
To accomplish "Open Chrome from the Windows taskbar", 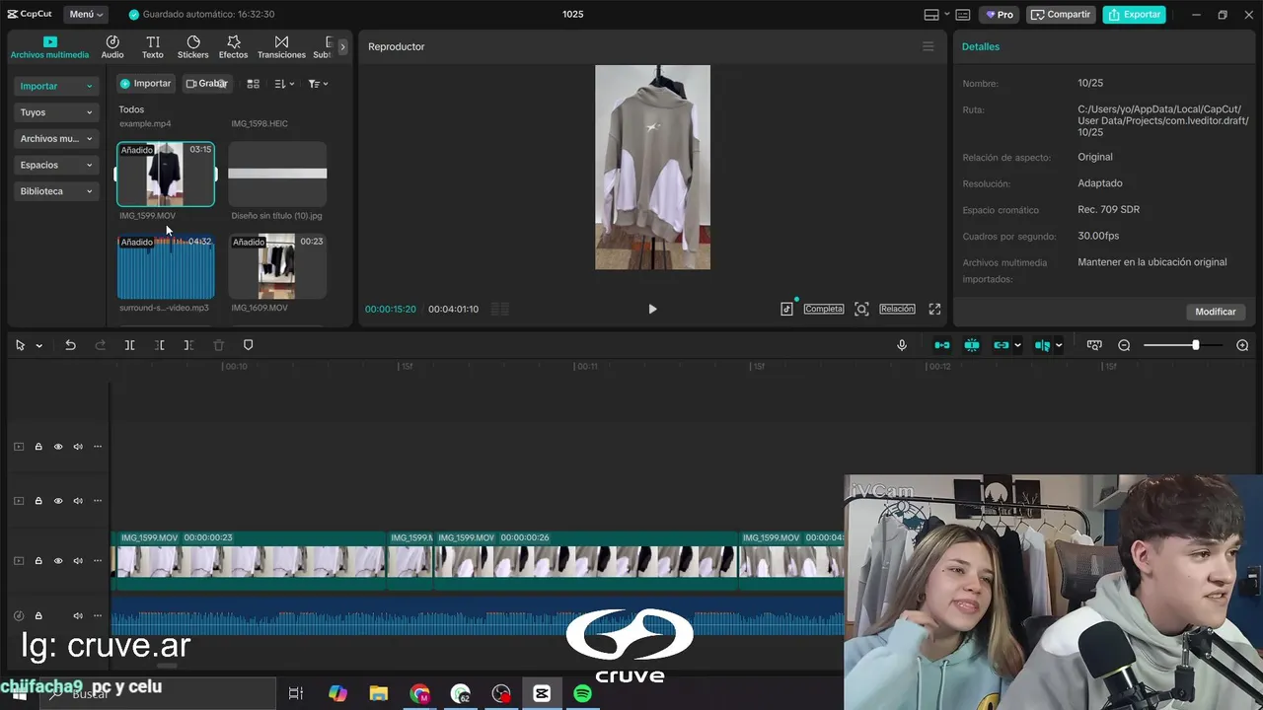I will coord(420,693).
